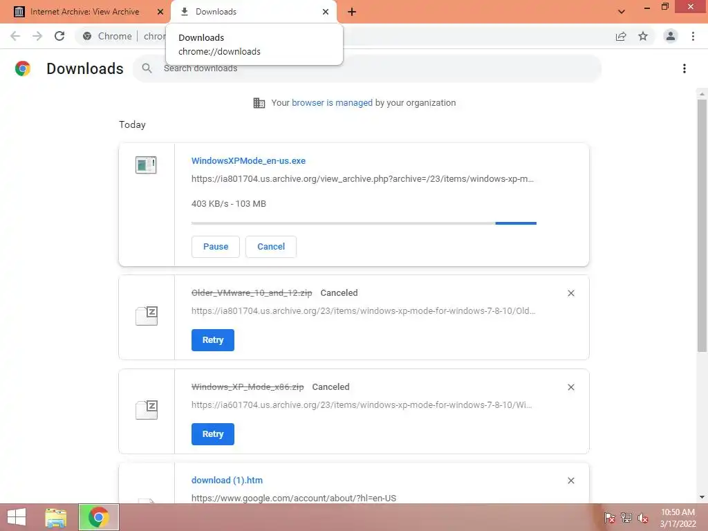Retry the Older_VMware_10_and_12.zip download
The image size is (708, 531).
213,340
